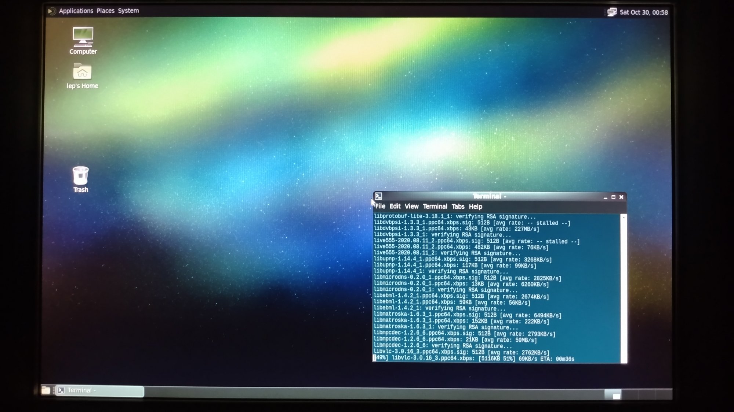Open the terminal Tabs menu

point(458,207)
